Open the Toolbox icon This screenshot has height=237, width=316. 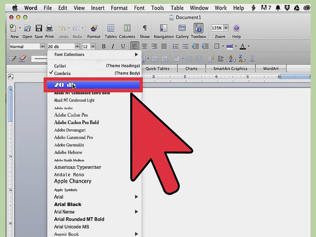tap(198, 28)
